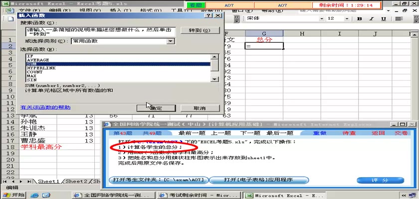Select HYPERLINK in the function list
The width and height of the screenshot is (419, 199).
[118, 68]
